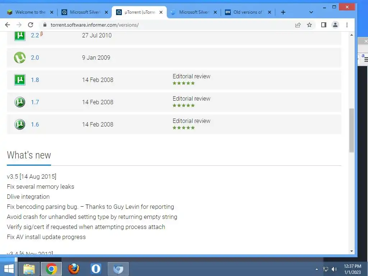Close the 'Welcome to the' tab
368x276 pixels.
point(52,12)
